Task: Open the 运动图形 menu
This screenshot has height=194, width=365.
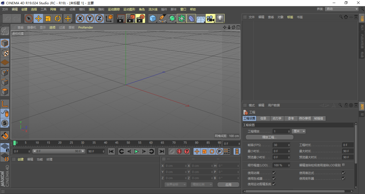Action: click(129, 9)
